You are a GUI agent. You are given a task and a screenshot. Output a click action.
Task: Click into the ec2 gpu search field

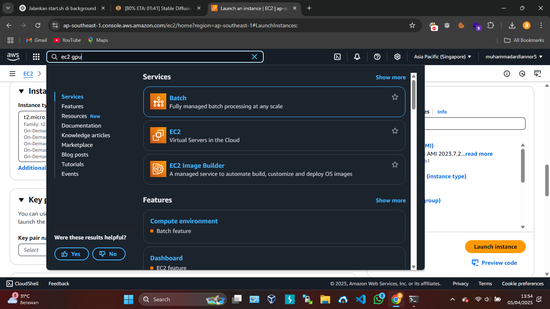[155, 57]
